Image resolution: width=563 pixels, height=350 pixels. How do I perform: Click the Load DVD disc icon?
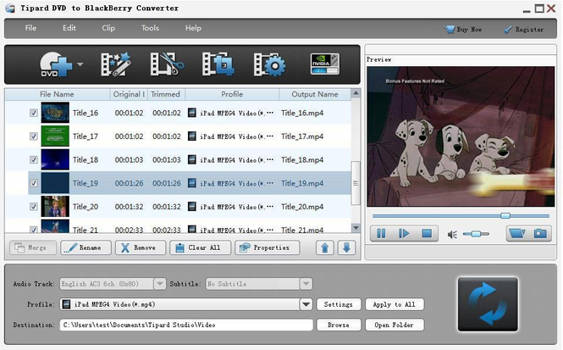(x=55, y=64)
